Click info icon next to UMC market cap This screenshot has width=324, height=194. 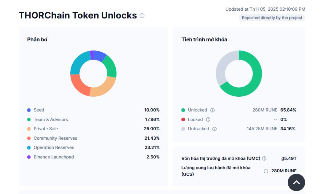click(x=264, y=158)
